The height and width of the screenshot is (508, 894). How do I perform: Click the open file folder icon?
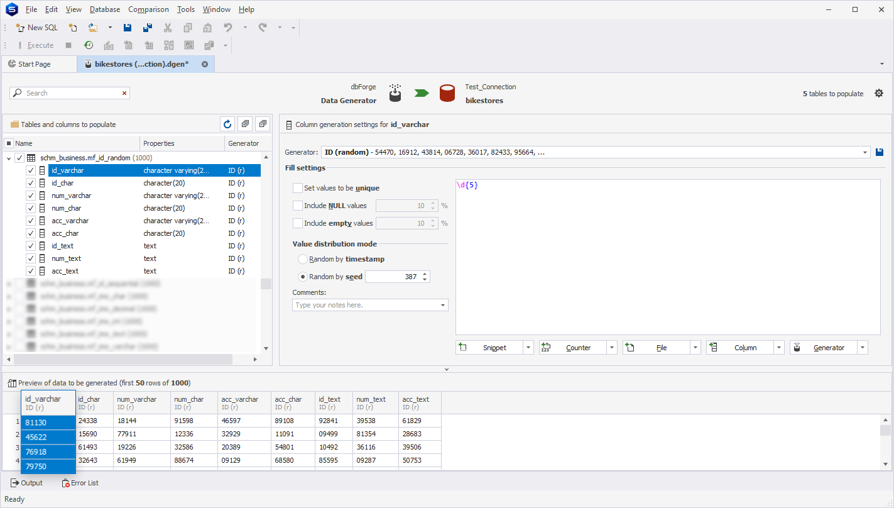point(93,28)
